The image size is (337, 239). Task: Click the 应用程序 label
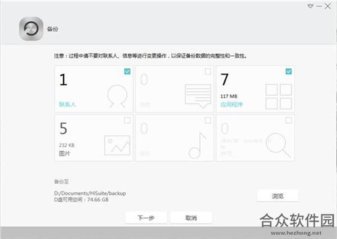point(232,104)
